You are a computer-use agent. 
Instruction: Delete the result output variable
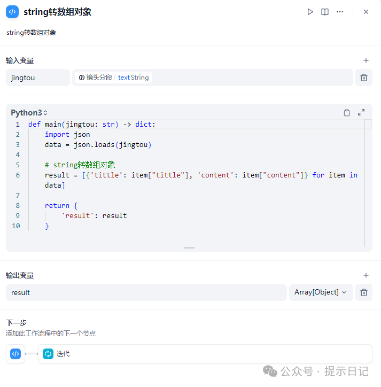[364, 292]
